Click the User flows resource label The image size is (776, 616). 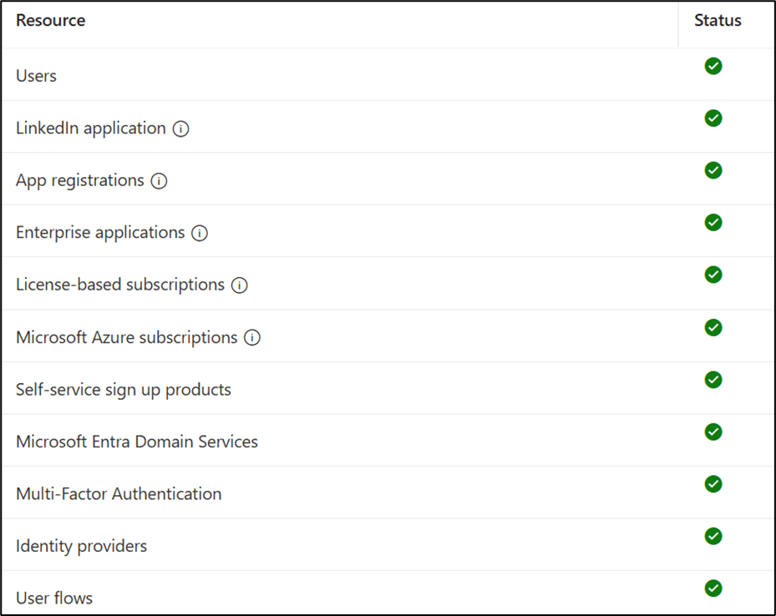click(54, 598)
